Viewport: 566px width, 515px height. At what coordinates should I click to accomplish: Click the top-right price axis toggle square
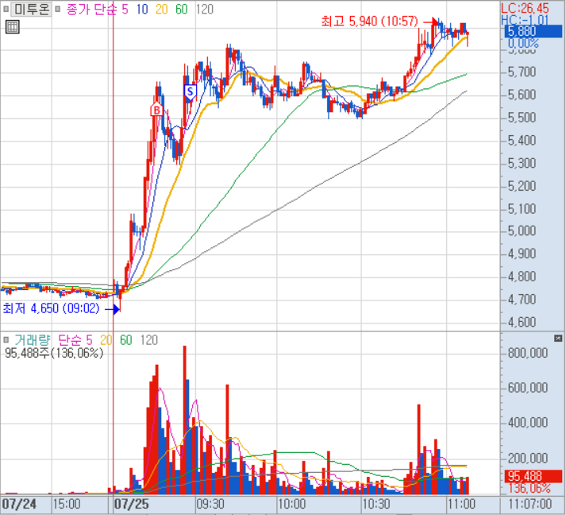[x=560, y=7]
